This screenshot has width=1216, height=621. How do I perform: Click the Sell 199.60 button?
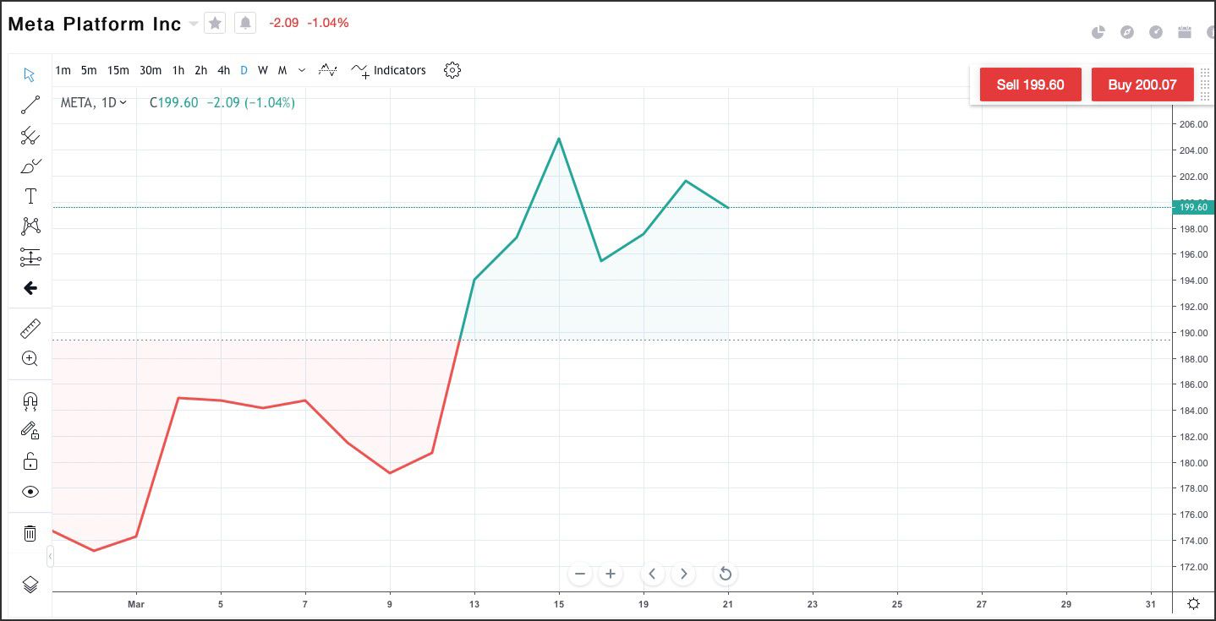1030,84
